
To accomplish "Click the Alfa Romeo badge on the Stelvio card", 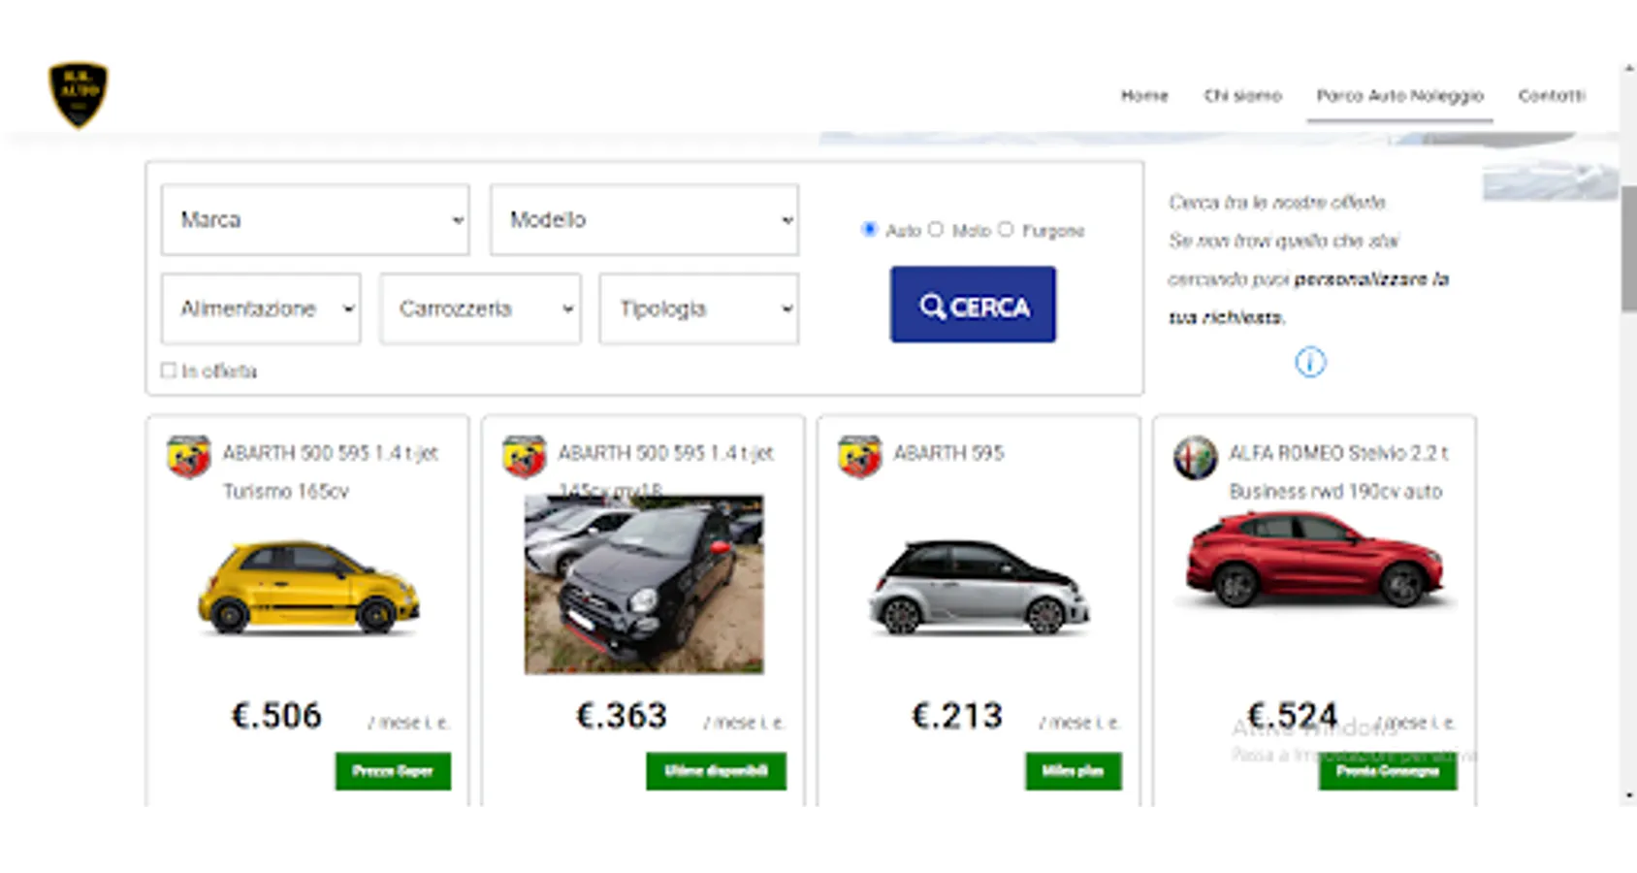I will pyautogui.click(x=1196, y=457).
